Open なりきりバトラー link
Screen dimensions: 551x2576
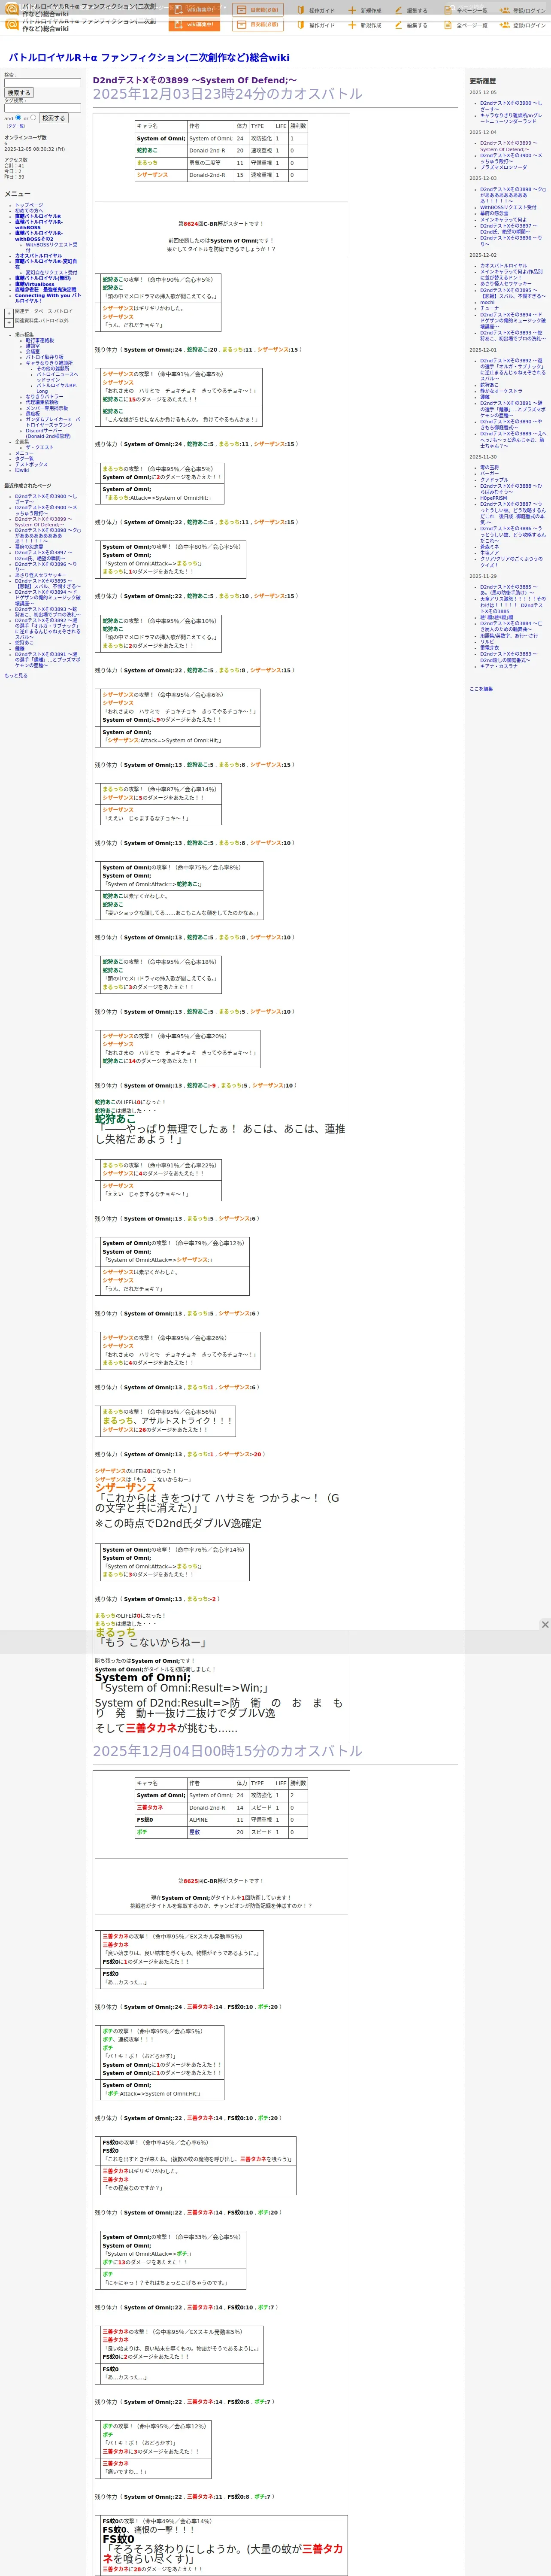[44, 397]
